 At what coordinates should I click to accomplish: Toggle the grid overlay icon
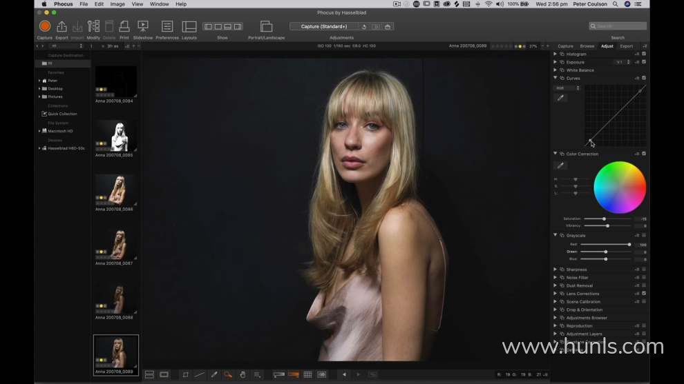click(307, 374)
